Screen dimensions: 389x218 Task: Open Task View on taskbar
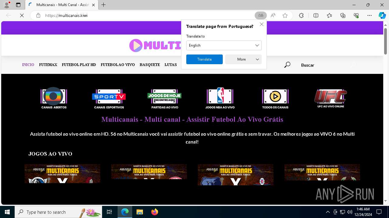(109, 212)
